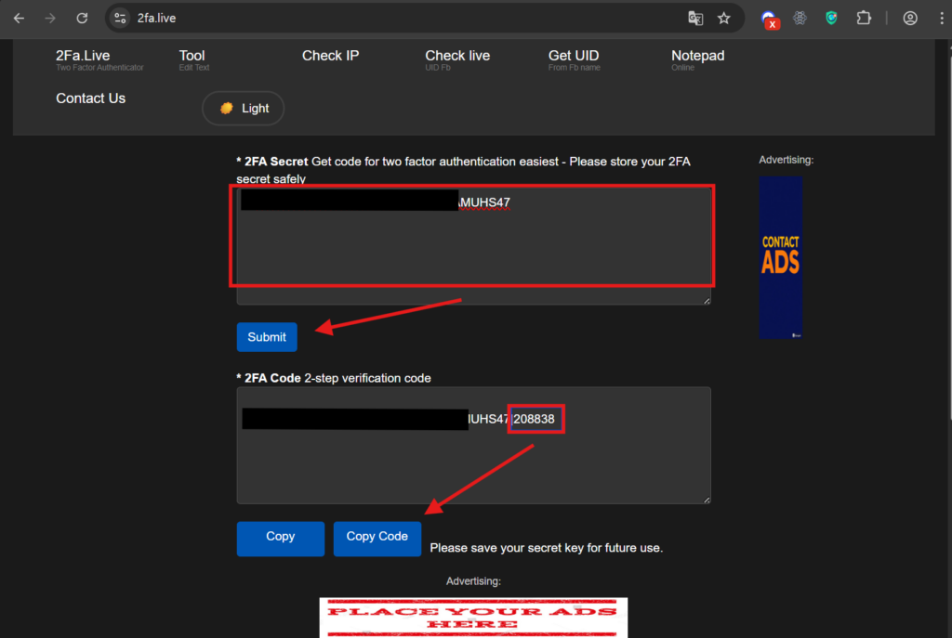
Task: Select Get UID from navigation
Action: pos(574,57)
